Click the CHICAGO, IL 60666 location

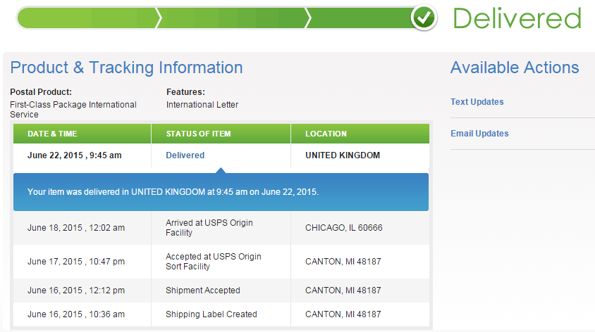[x=344, y=228]
